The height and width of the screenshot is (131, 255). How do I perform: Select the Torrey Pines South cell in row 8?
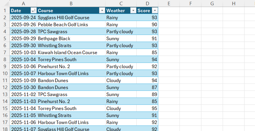[x=71, y=59]
